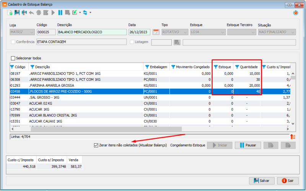
Task: Click the filter icon in Custo s/ Impost header
Action: tap(264, 67)
